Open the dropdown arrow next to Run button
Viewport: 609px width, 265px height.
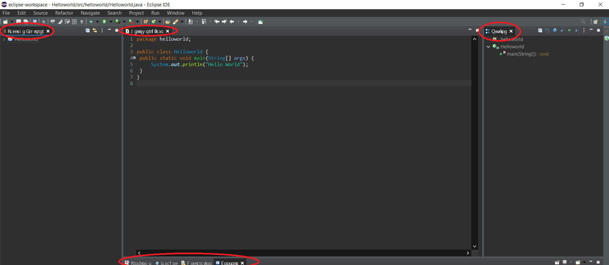coord(111,22)
